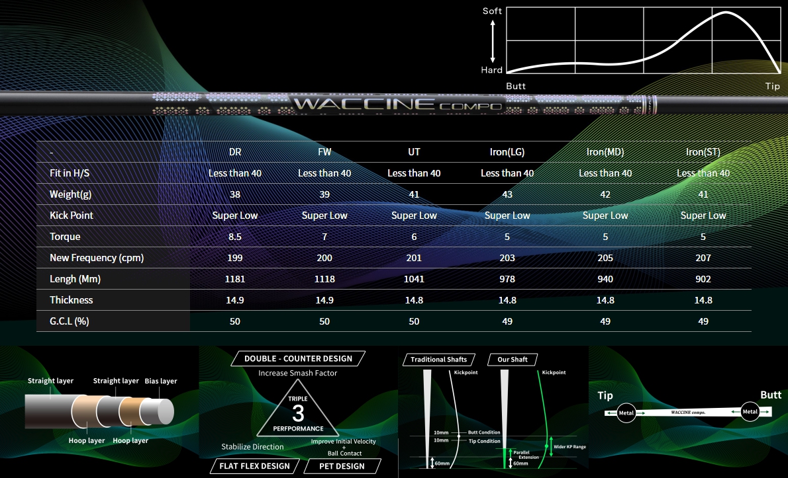Click the length value 978
Viewport: 788px width, 478px height.
(x=507, y=279)
